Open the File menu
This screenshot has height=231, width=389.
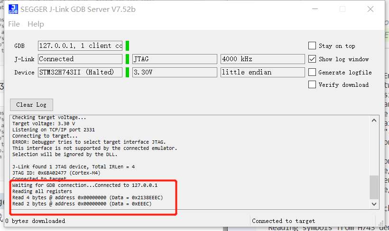(14, 24)
